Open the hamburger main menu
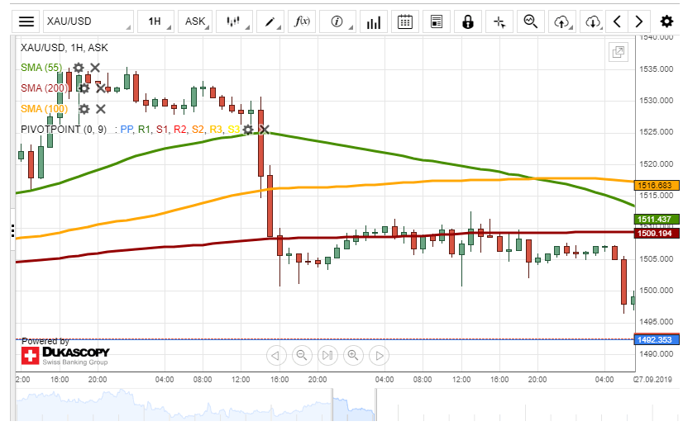 click(x=26, y=21)
